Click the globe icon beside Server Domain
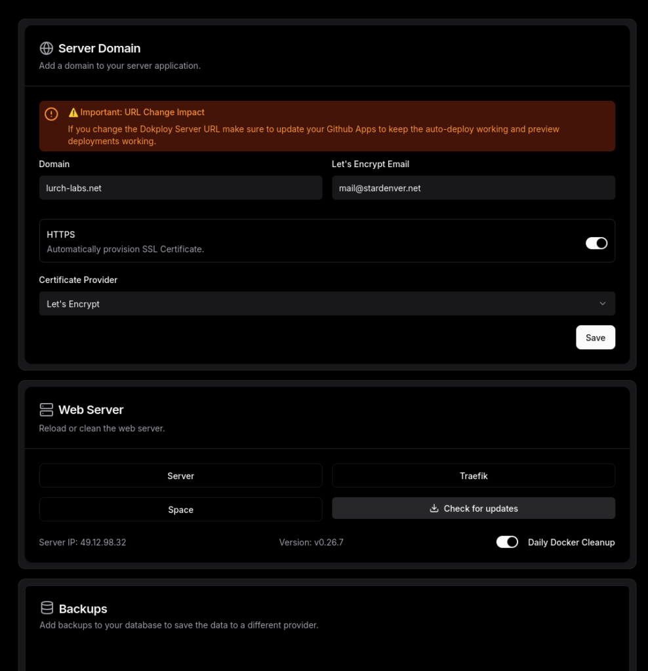This screenshot has height=671, width=648. click(47, 48)
